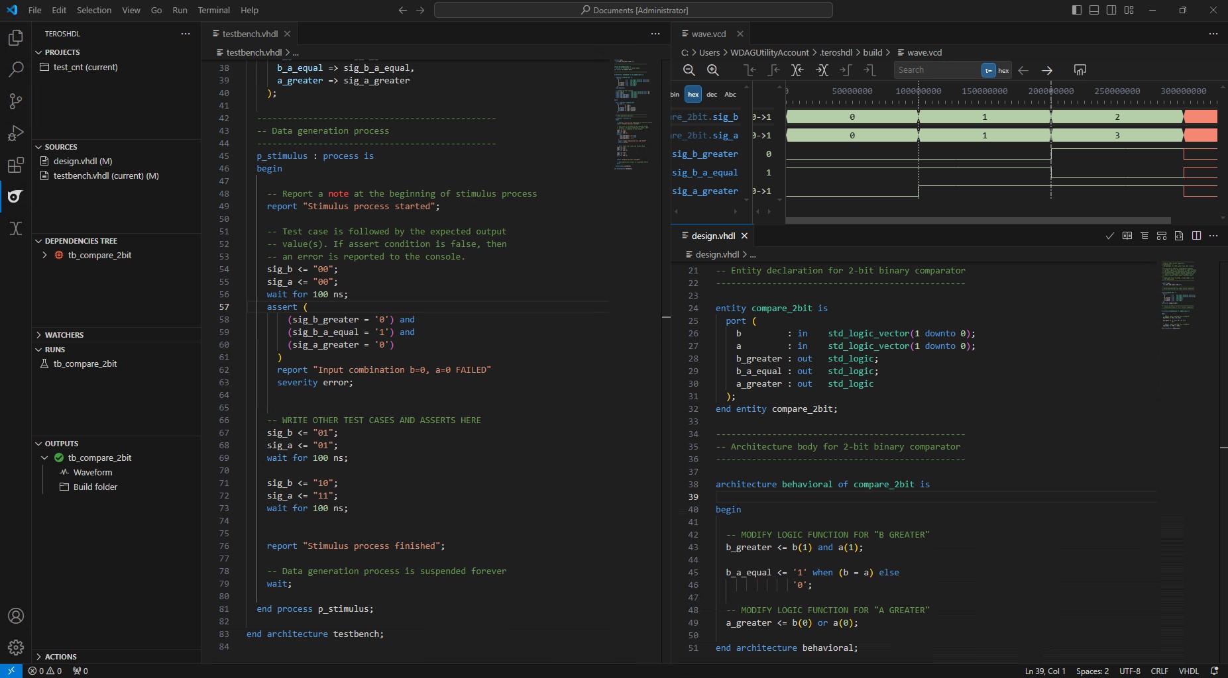Collapse the PROJECTS section
Image resolution: width=1228 pixels, height=678 pixels.
tap(116, 52)
